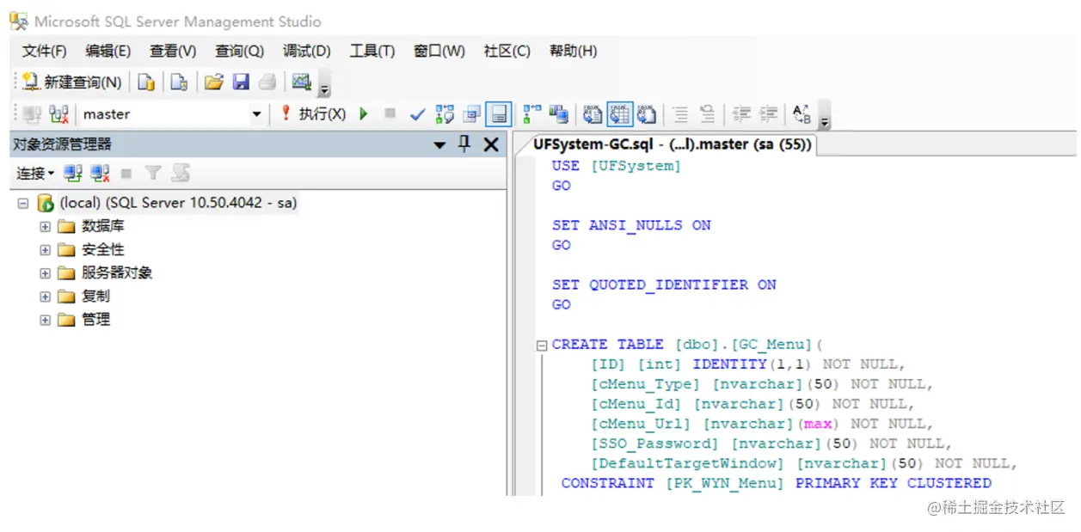
Task: Display the estimated execution plan icon
Action: (445, 114)
